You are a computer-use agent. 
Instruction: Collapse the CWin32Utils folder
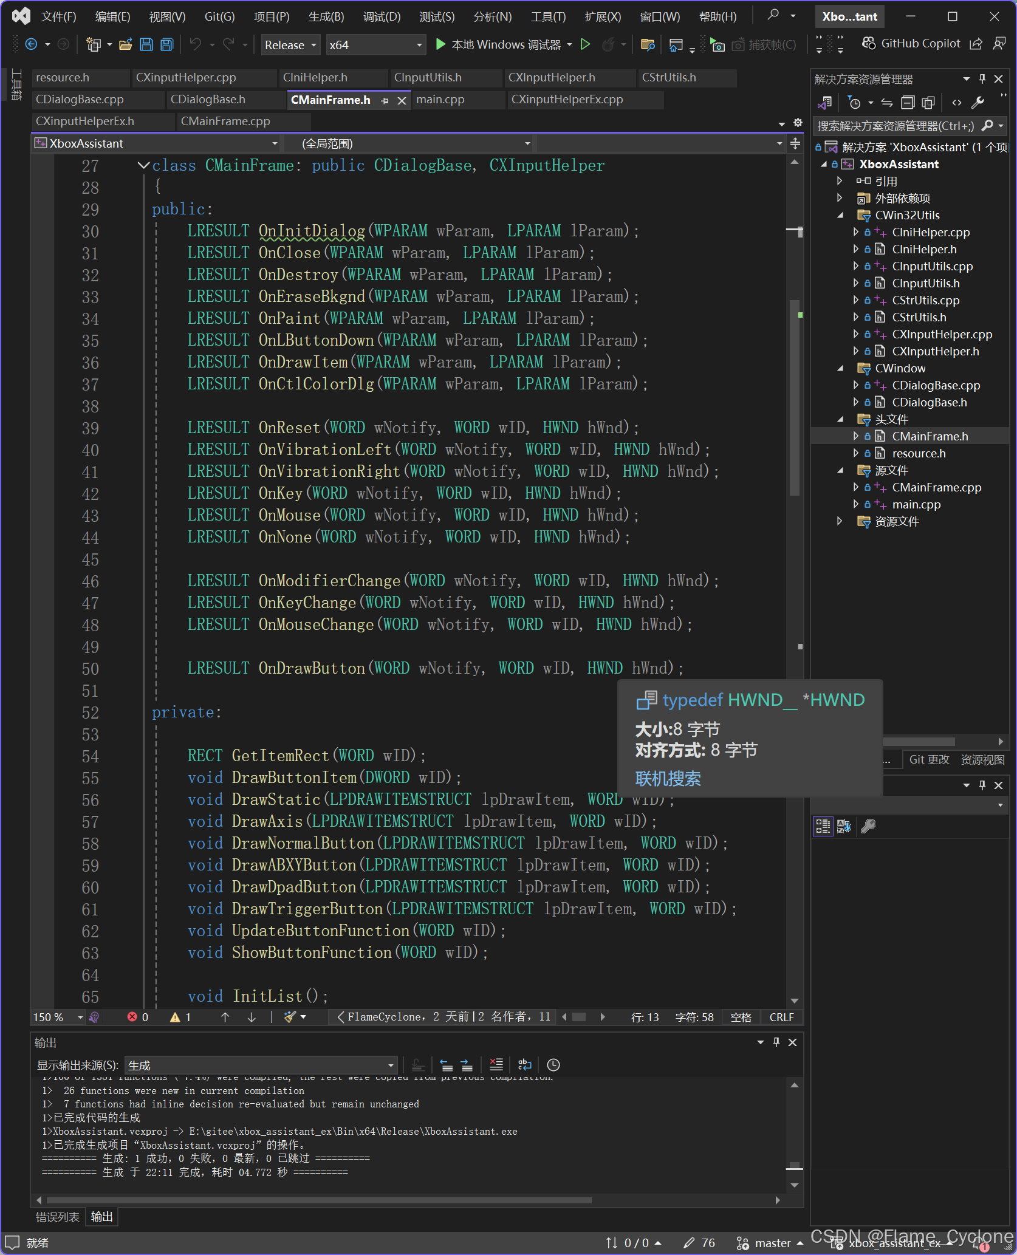coord(841,215)
